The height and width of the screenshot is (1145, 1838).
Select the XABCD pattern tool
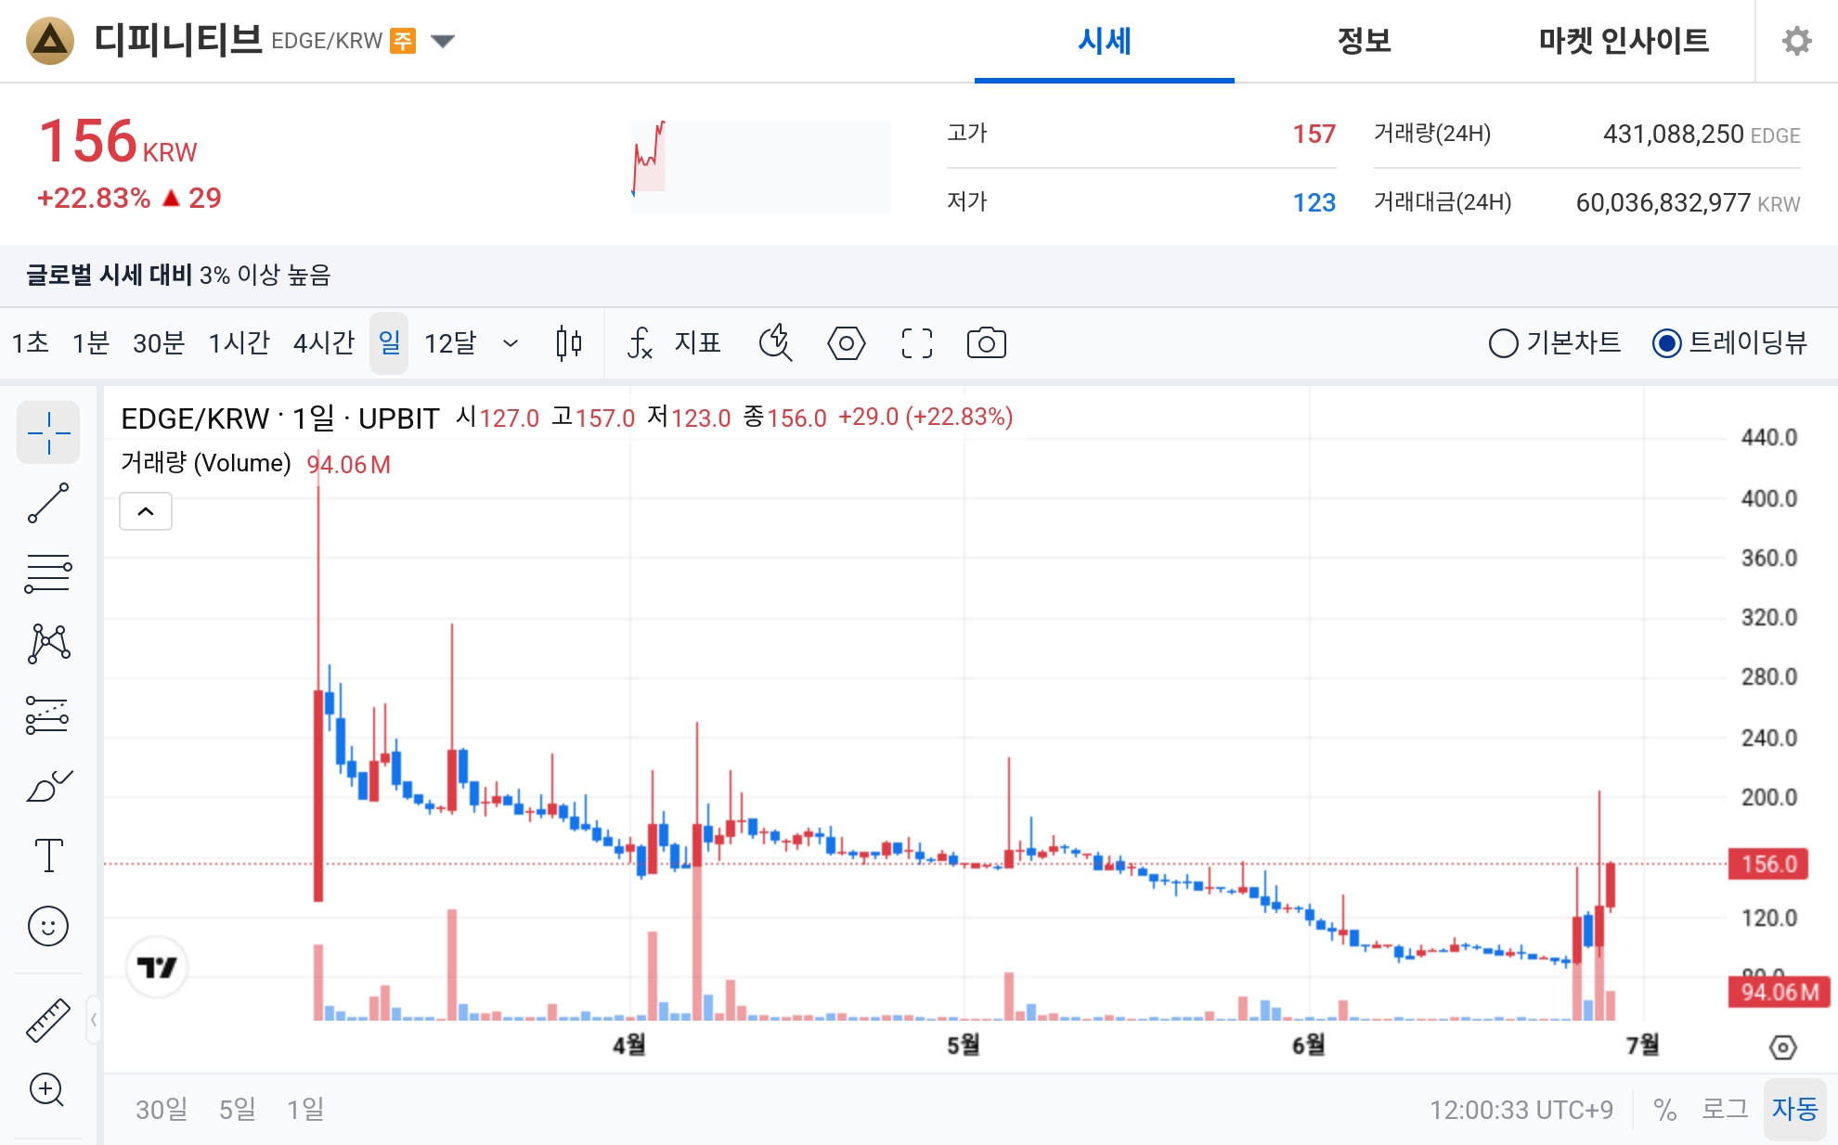click(x=48, y=643)
